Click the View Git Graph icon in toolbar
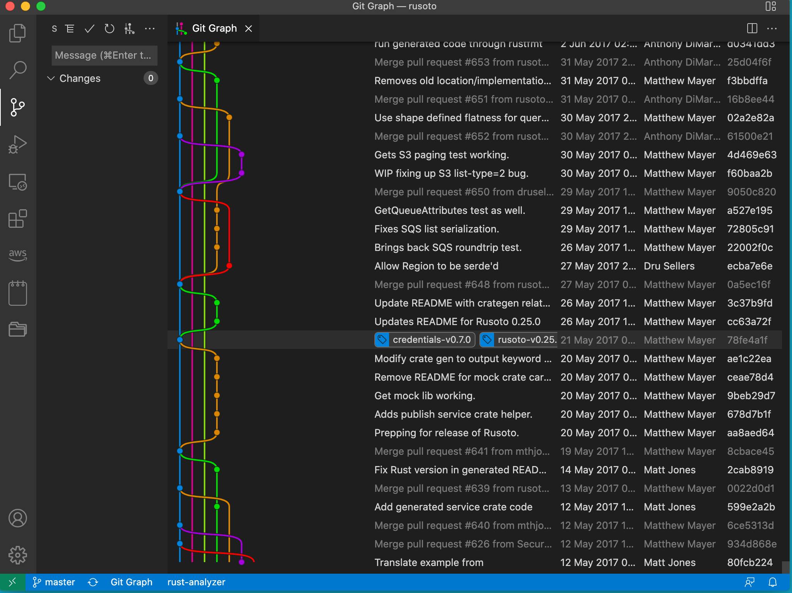Image resolution: width=792 pixels, height=593 pixels. tap(130, 29)
